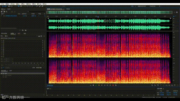
Task: Toggle power for effects rack slot 2
Action: (x=3, y=42)
